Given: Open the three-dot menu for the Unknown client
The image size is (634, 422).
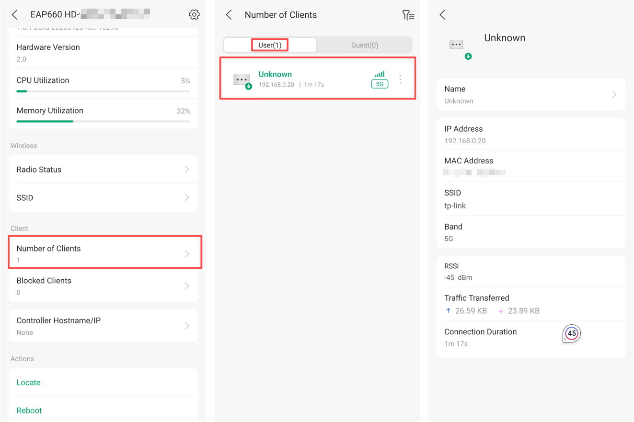Looking at the screenshot, I should [x=400, y=79].
